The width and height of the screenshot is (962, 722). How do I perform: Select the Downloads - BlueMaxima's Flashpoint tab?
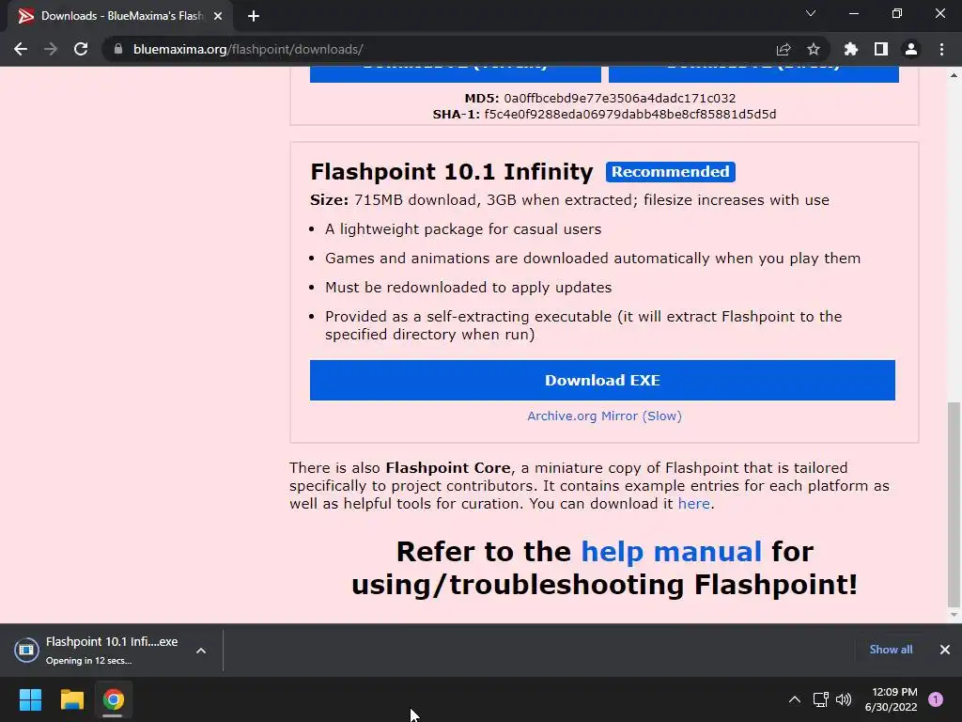[120, 16]
